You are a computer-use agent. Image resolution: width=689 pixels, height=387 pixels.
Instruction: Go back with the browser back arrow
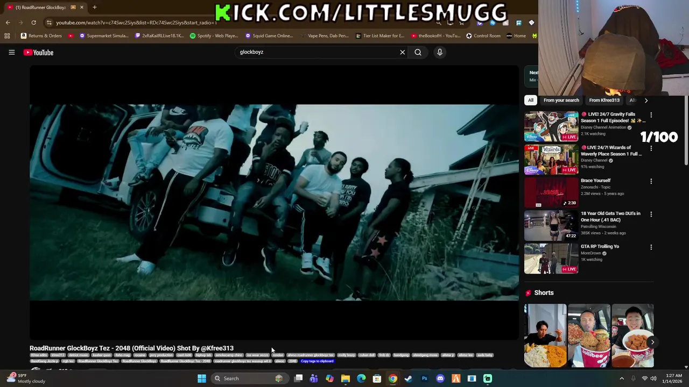[8, 23]
